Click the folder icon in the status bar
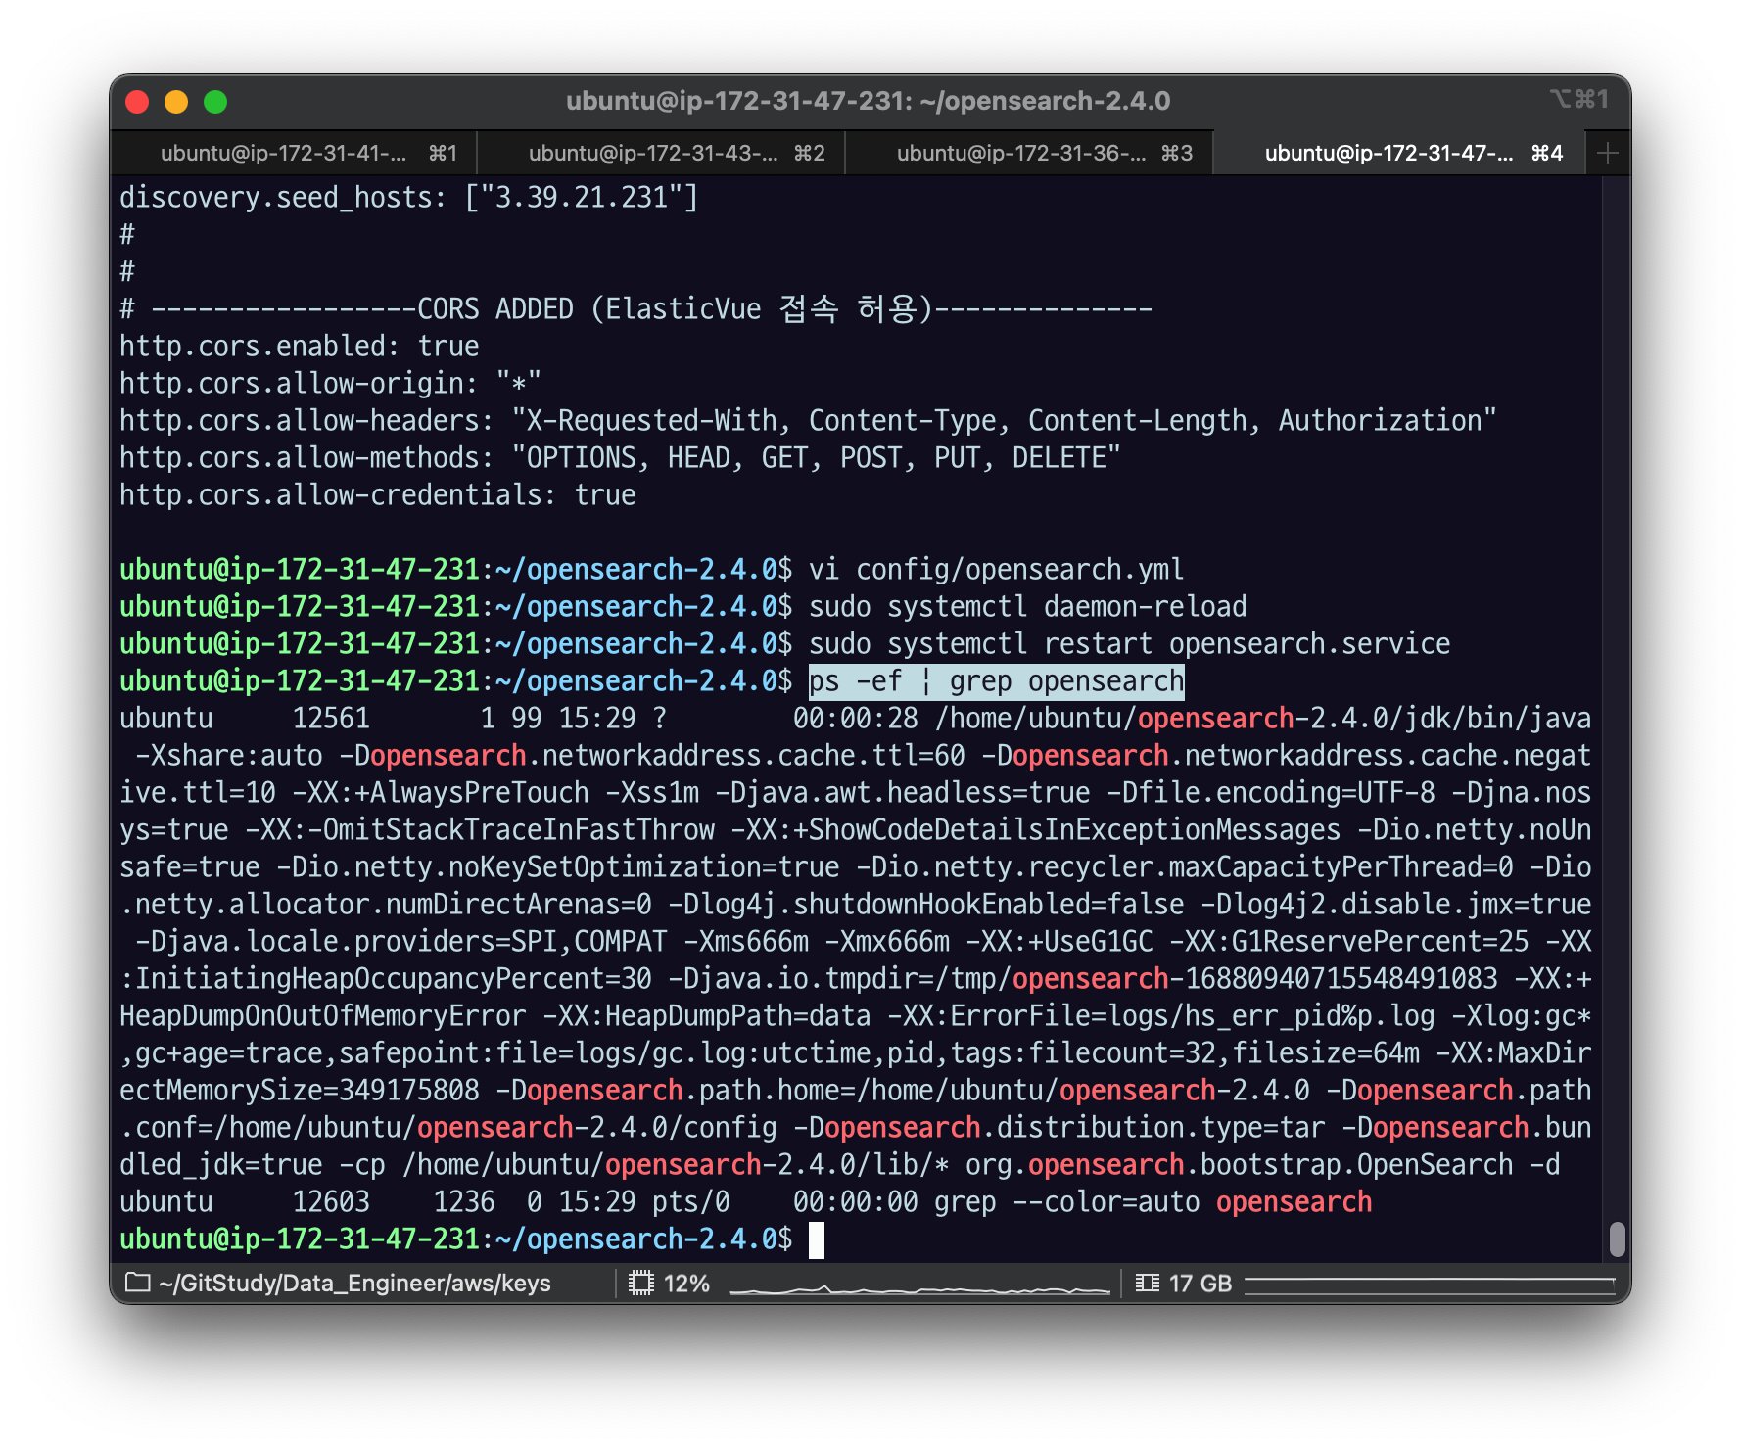Viewport: 1741px width, 1449px height. [x=138, y=1283]
